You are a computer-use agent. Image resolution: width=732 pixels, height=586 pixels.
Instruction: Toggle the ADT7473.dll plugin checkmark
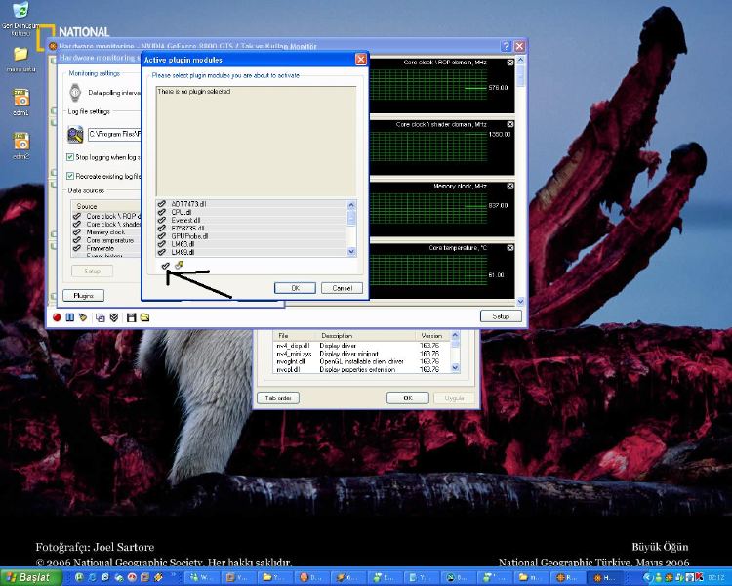[x=161, y=204]
